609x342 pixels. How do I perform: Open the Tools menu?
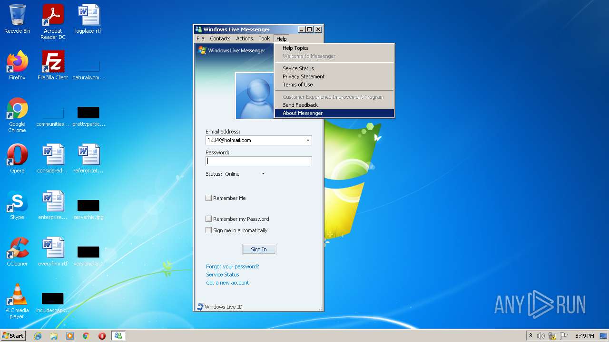click(x=265, y=38)
